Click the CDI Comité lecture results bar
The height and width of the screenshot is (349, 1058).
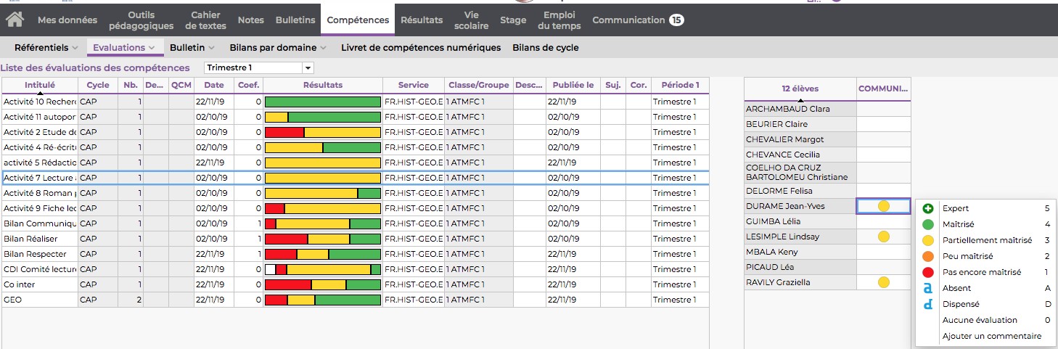pyautogui.click(x=323, y=269)
